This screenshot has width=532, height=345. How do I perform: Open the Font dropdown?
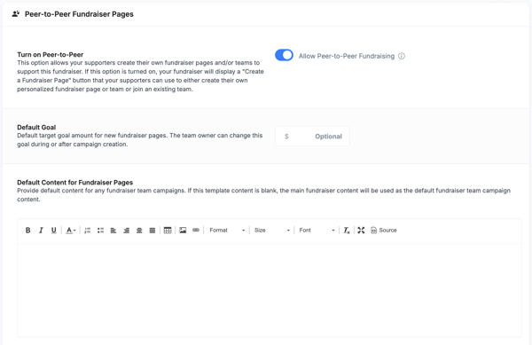pos(317,231)
